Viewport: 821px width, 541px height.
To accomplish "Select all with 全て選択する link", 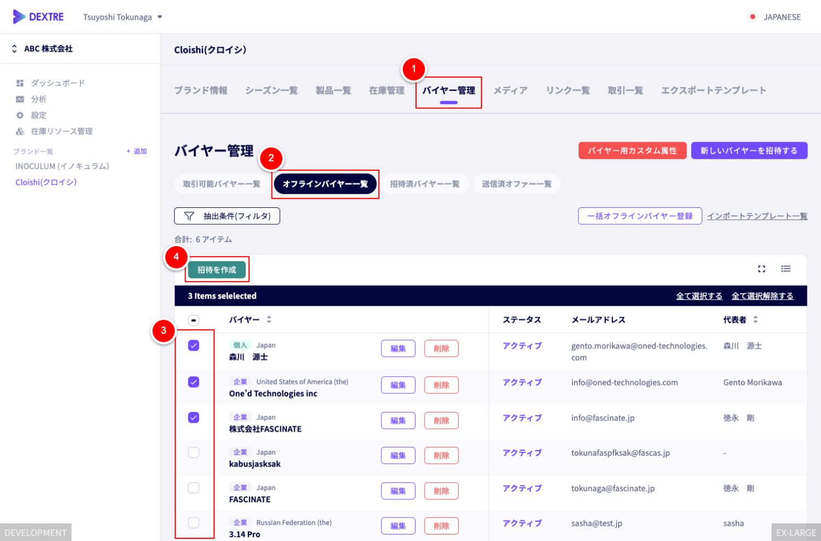I will pyautogui.click(x=699, y=296).
